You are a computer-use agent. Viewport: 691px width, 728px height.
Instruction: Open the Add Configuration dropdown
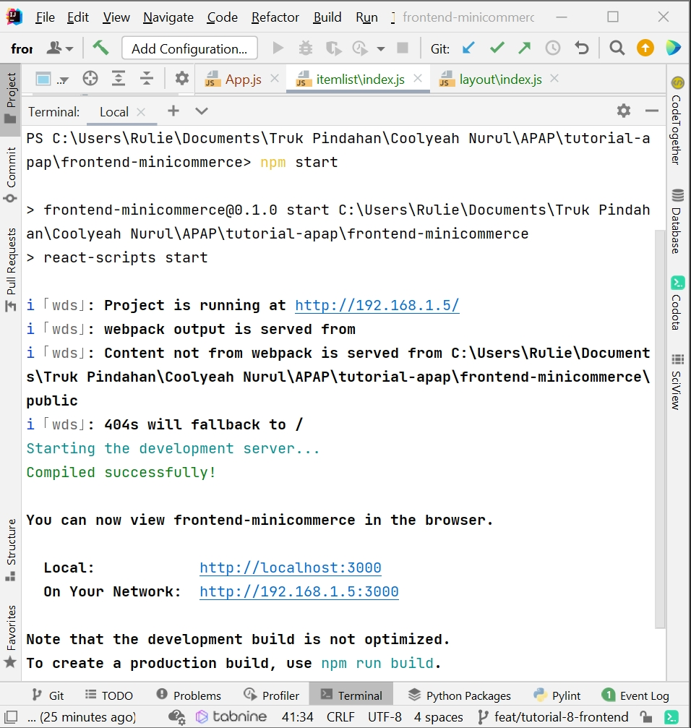point(189,48)
